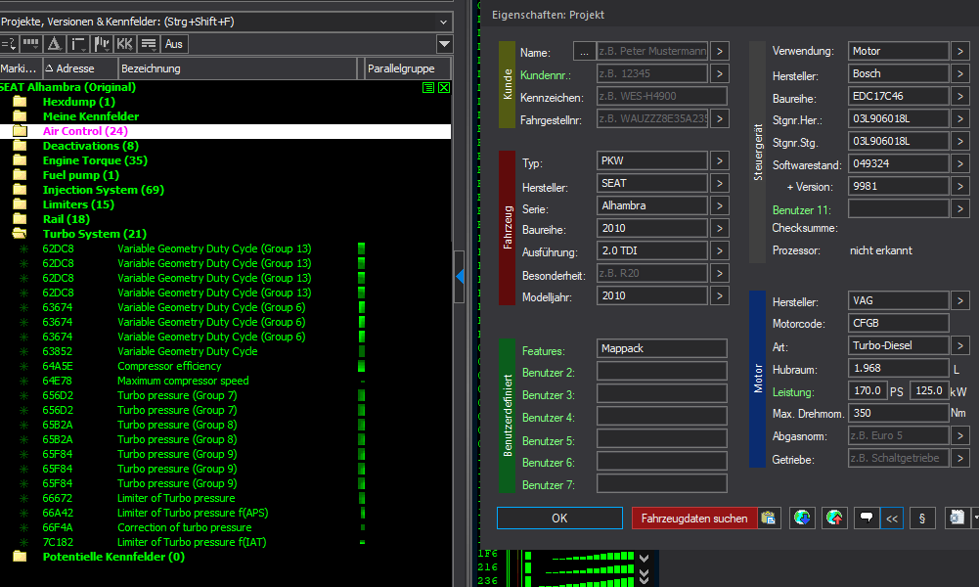The height and width of the screenshot is (587, 979).
Task: Open the Projekte, Versionen & Kennfelder dropdown
Action: click(x=444, y=21)
